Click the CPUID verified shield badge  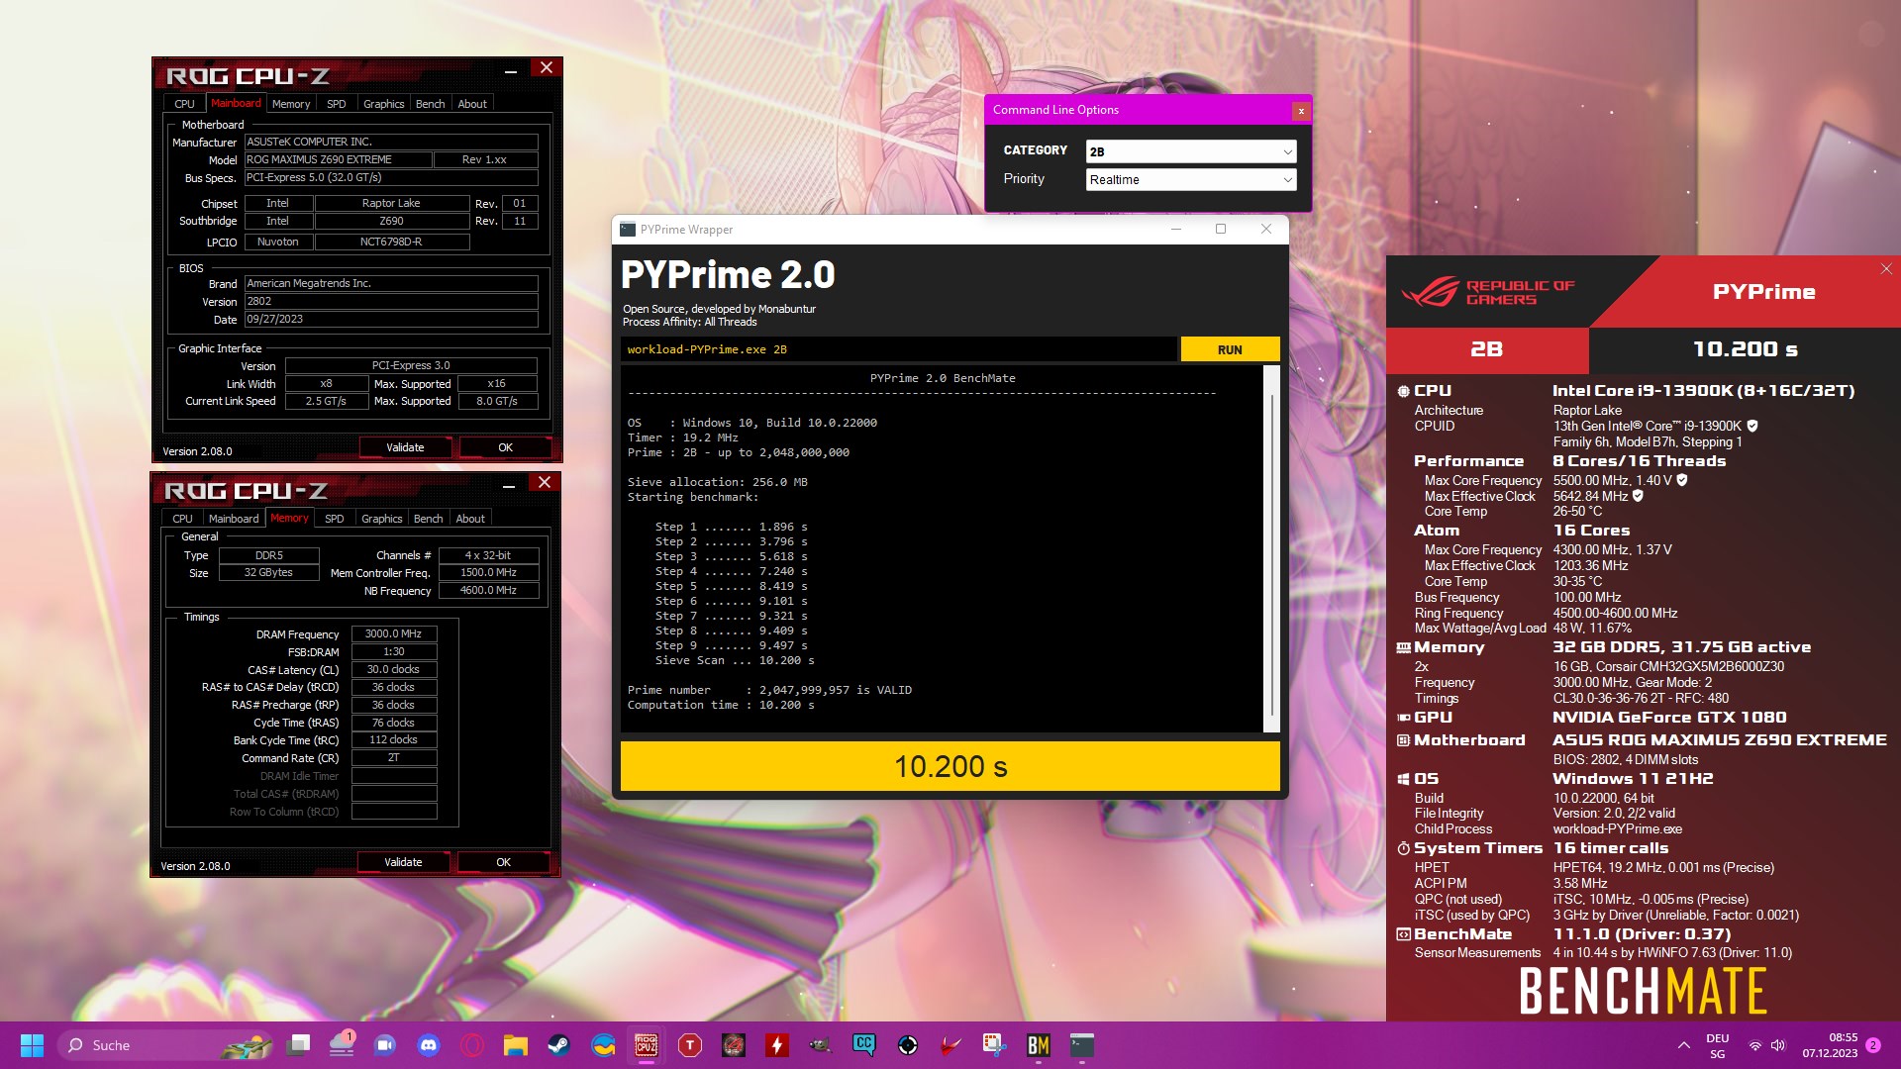coord(1752,426)
